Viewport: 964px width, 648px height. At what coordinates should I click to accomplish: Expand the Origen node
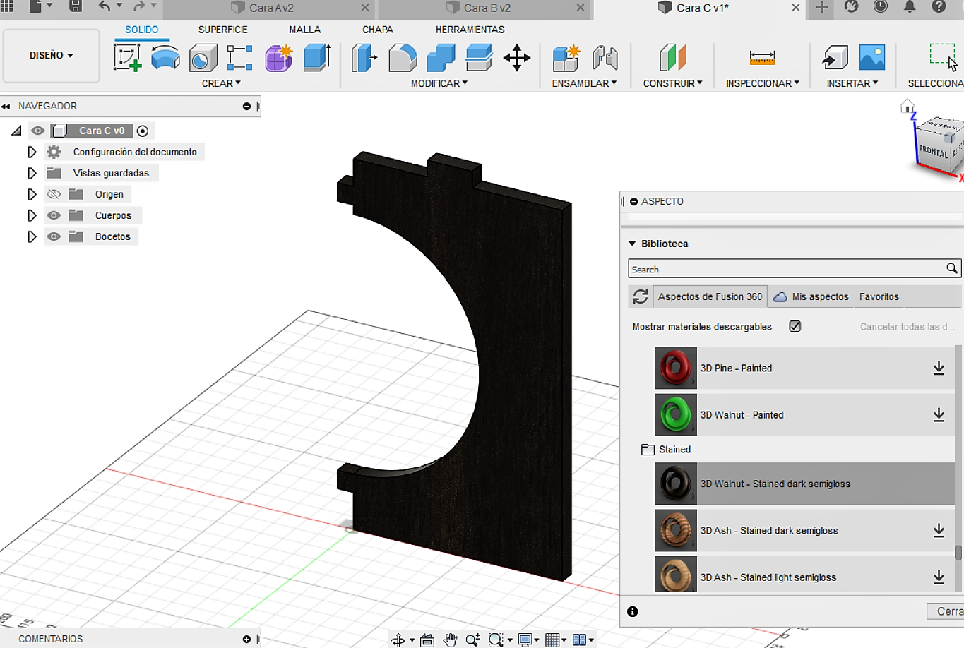click(32, 194)
